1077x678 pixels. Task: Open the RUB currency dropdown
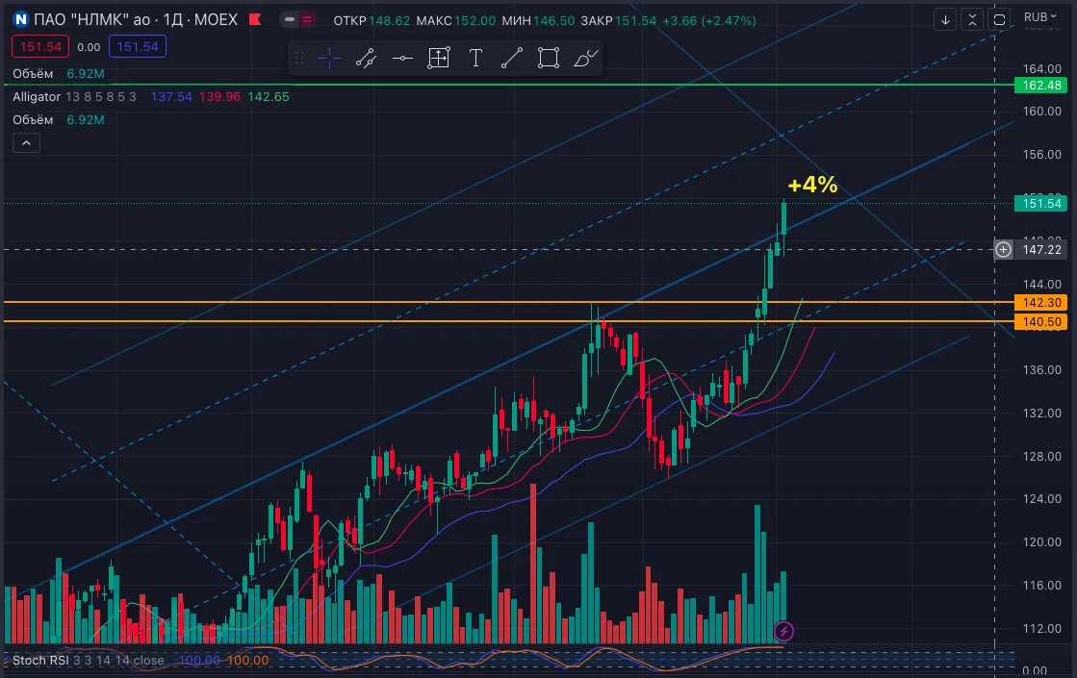1039,17
